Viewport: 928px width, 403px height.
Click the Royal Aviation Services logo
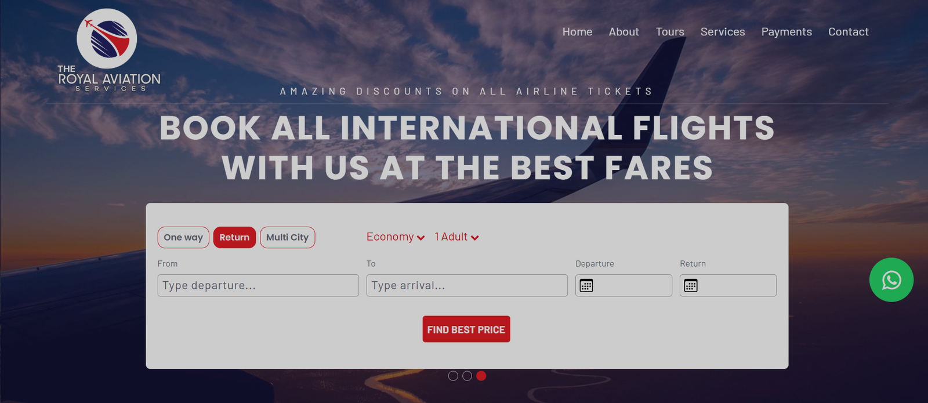109,50
